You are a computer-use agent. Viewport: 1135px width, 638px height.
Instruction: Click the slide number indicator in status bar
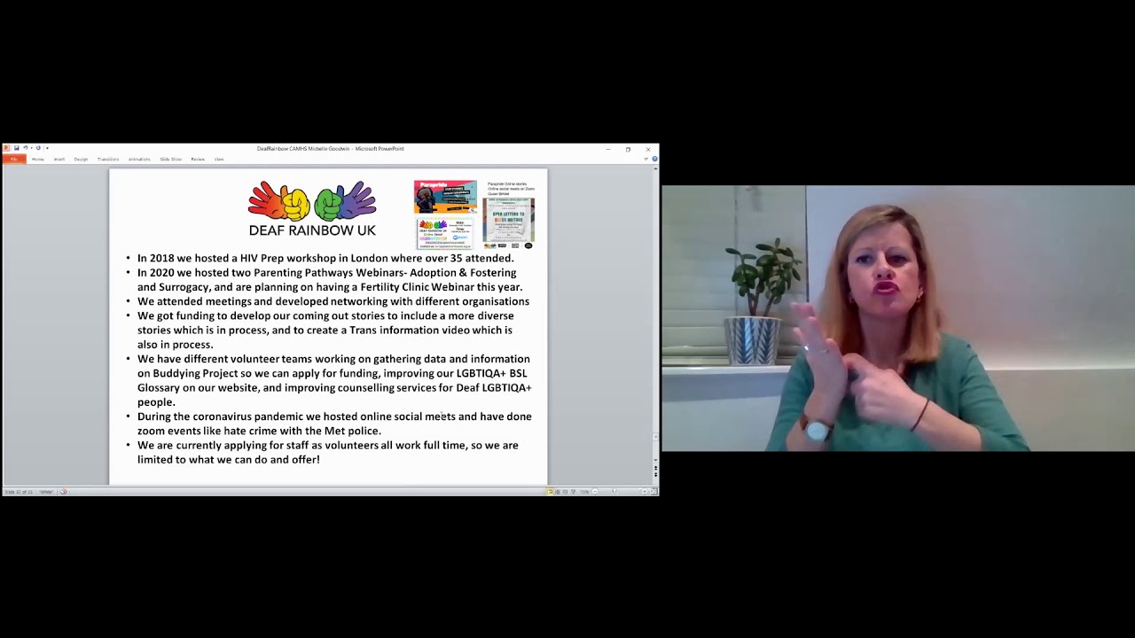18,492
